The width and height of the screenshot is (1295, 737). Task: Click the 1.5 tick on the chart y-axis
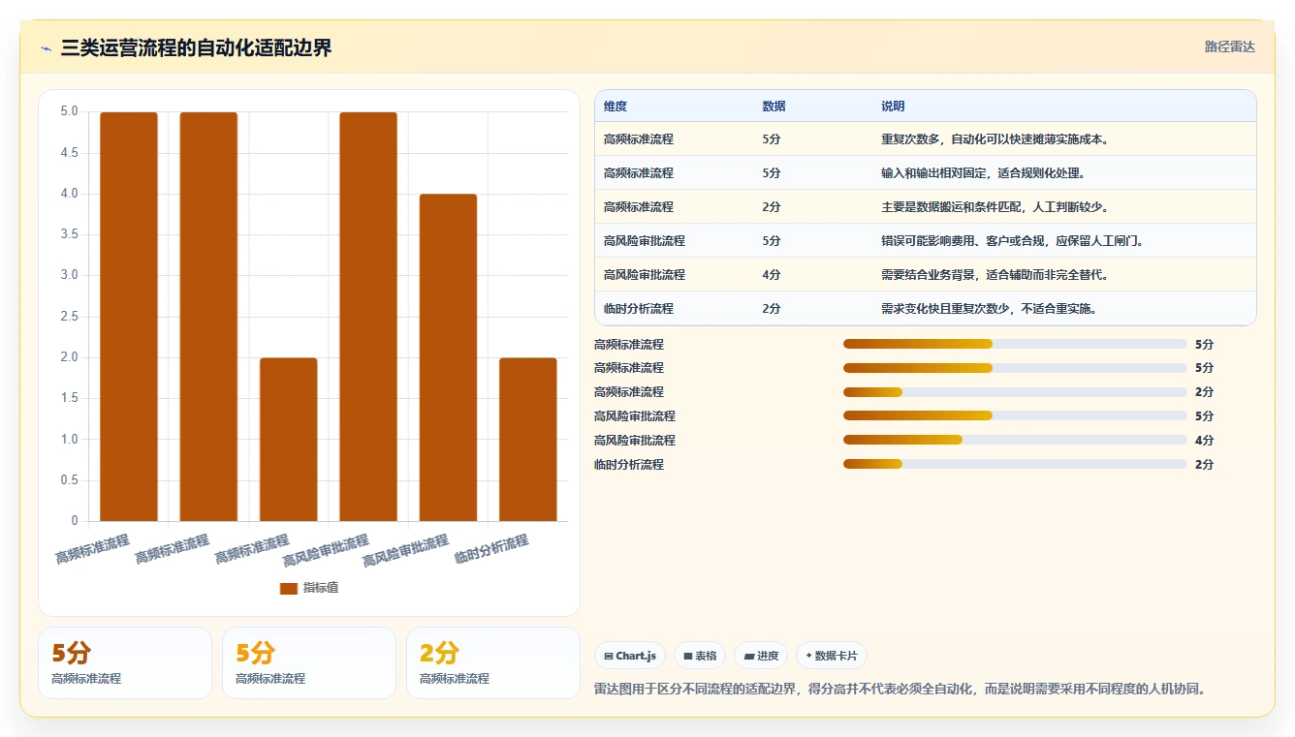69,398
